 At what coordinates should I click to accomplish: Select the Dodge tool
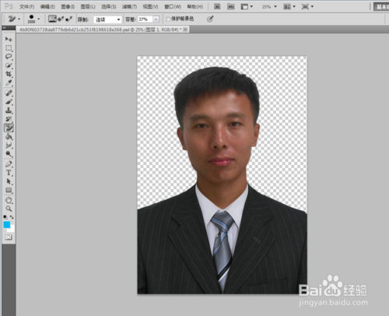click(9, 154)
